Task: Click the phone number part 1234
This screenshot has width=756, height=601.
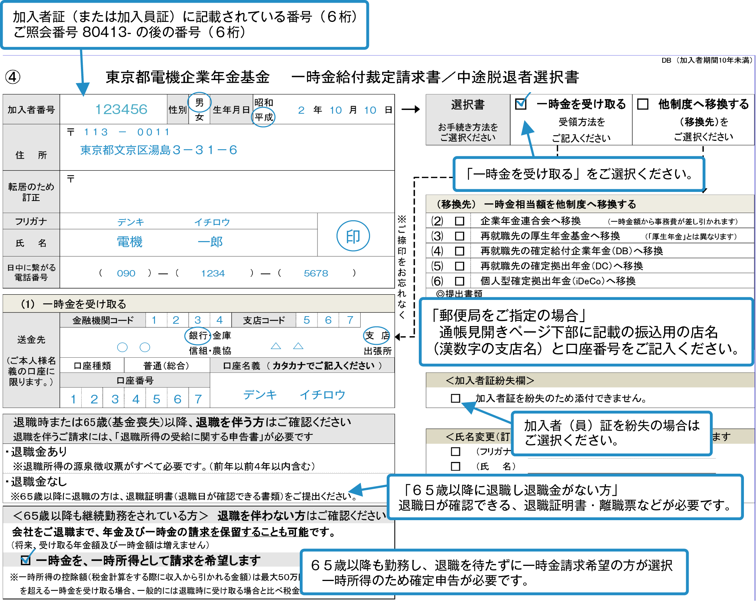Action: [x=213, y=273]
